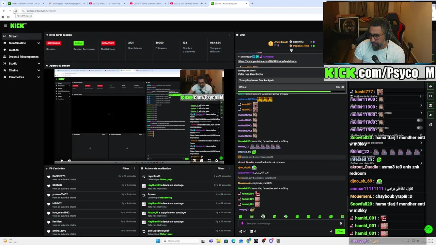Reload the browser page

[x=16, y=11]
